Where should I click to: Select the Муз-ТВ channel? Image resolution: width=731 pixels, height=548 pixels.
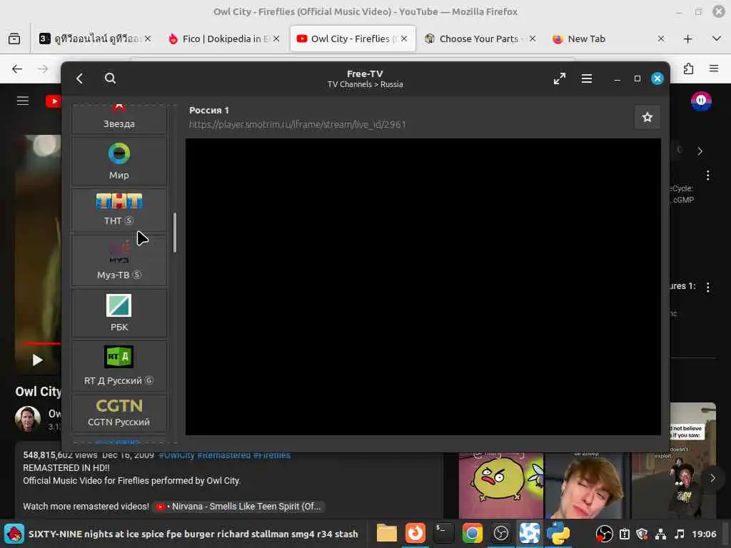point(119,260)
